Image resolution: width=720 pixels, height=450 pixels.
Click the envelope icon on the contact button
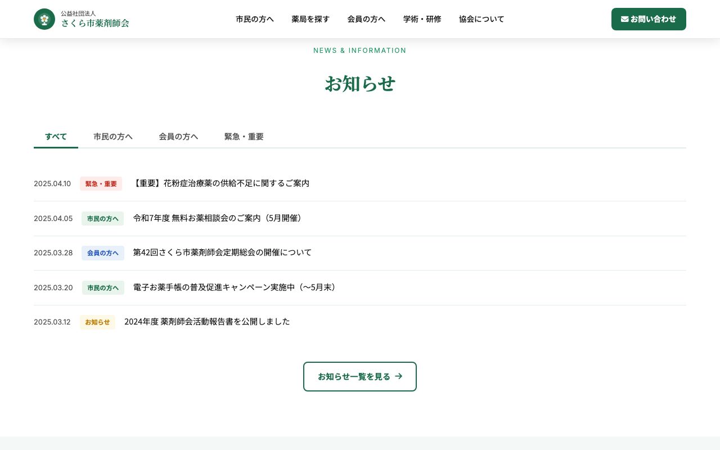(x=625, y=19)
